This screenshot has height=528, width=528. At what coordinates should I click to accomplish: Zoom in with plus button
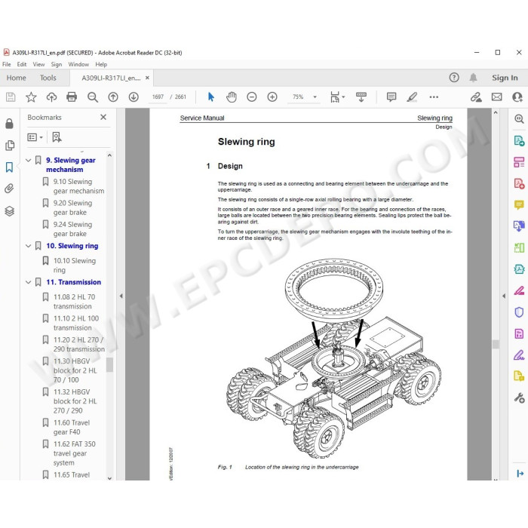coord(272,97)
